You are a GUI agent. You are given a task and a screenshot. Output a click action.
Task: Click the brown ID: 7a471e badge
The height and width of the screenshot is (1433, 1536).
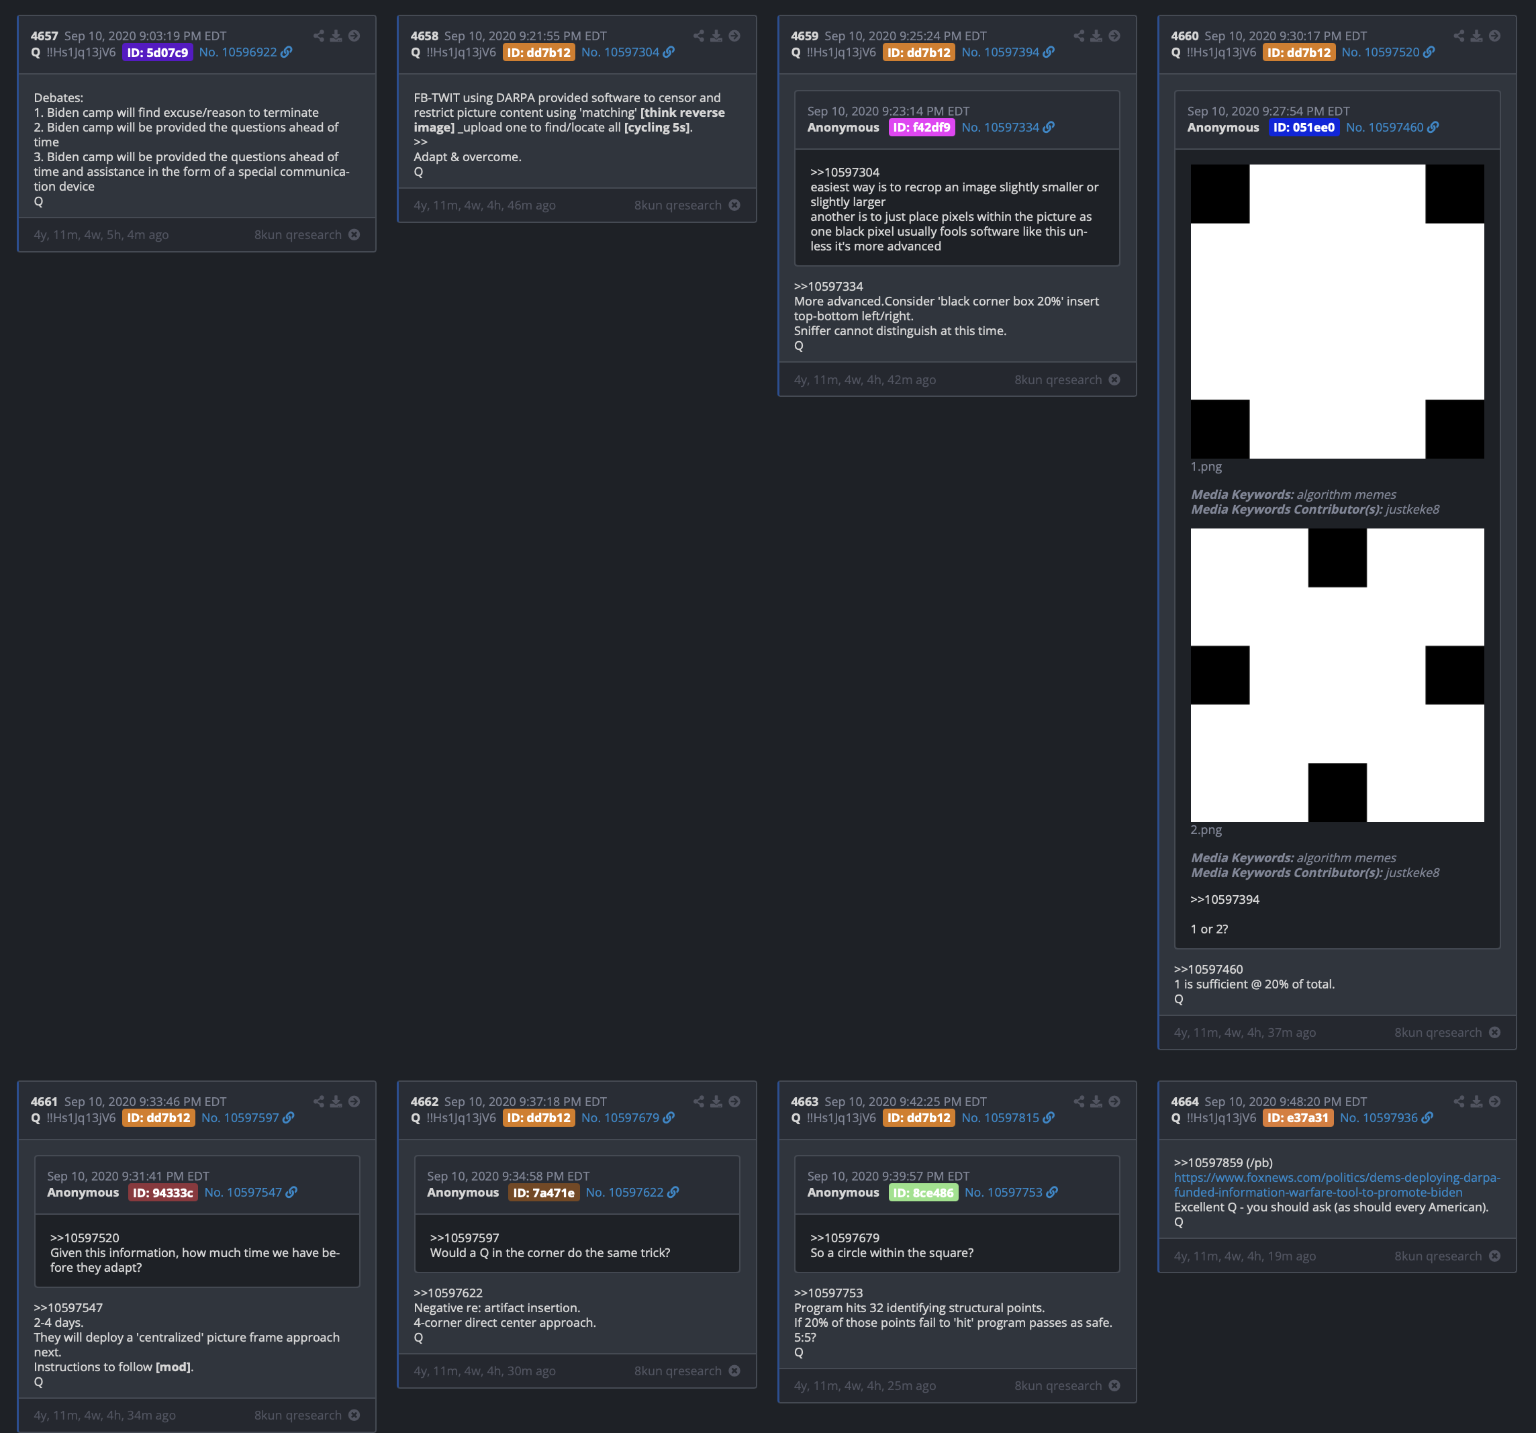(544, 1193)
